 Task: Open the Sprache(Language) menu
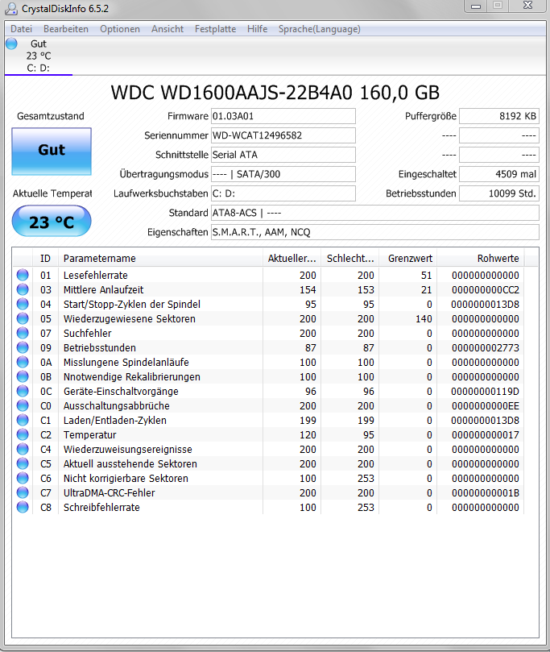(x=319, y=29)
